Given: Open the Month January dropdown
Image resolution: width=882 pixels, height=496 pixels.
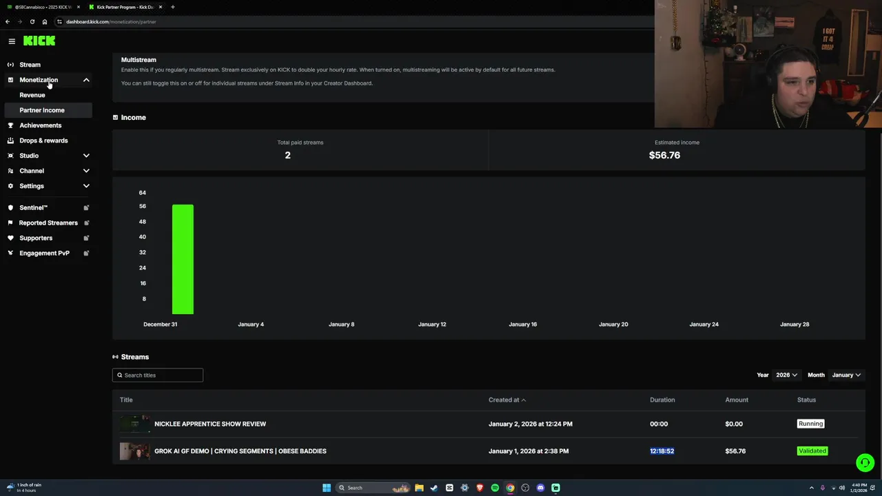Looking at the screenshot, I should point(846,375).
